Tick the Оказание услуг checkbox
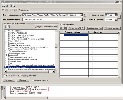 point(5,61)
